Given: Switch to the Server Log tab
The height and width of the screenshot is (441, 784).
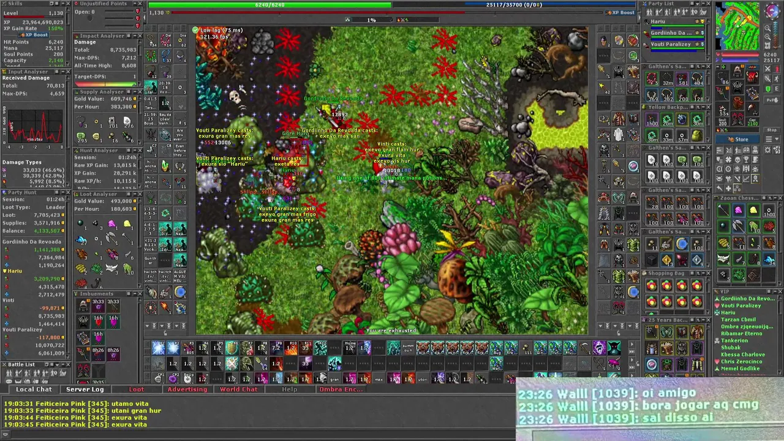Looking at the screenshot, I should point(85,390).
